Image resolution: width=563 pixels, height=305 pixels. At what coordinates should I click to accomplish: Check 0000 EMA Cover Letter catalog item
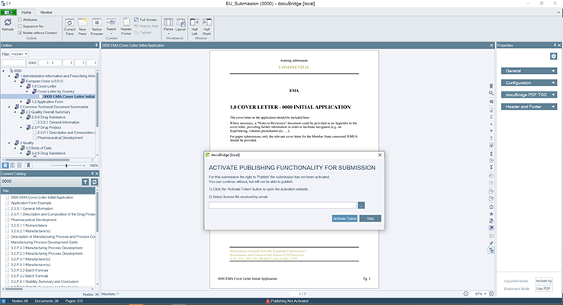[x=7, y=197]
